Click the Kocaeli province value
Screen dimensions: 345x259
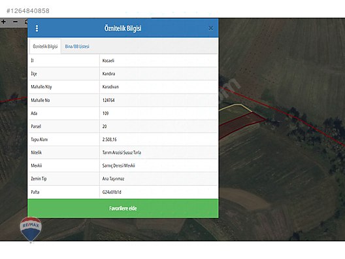pos(108,61)
